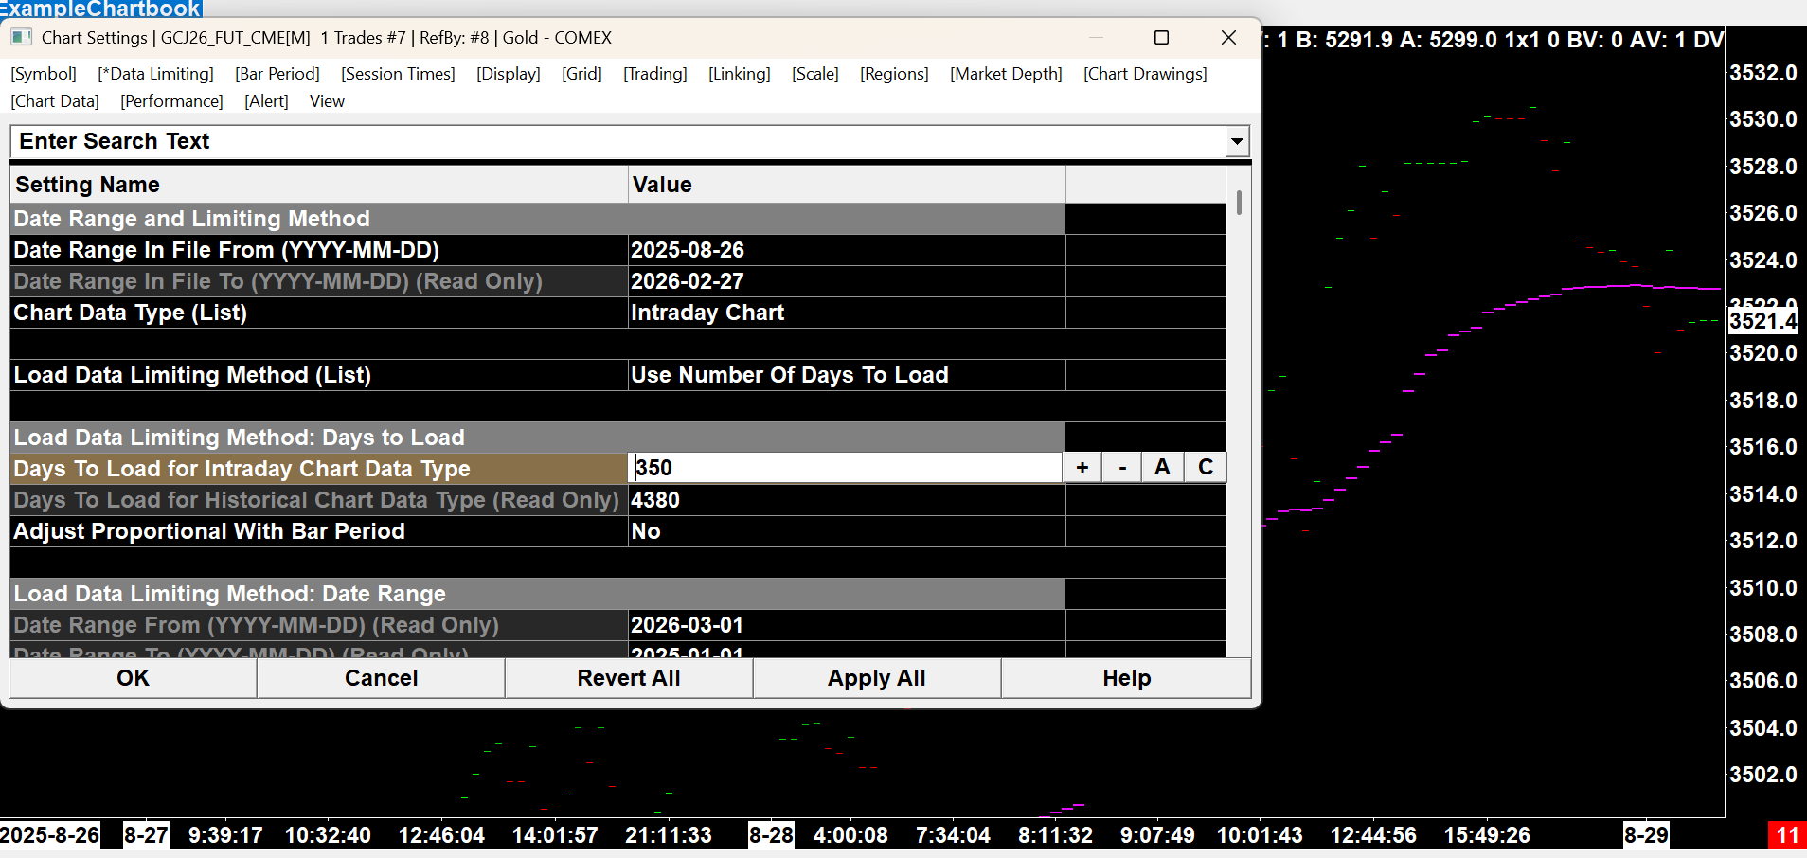This screenshot has width=1807, height=858.
Task: Switch to the Chart Data tab
Action: (x=55, y=101)
